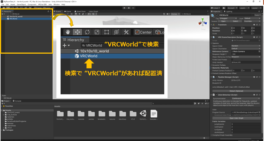Open the Window menu

pyautogui.click(x=56, y=4)
